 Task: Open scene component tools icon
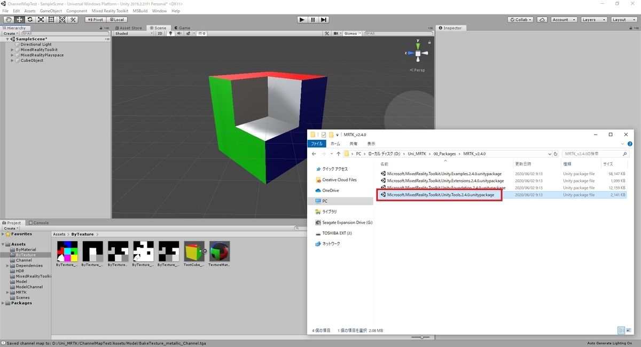(x=327, y=33)
